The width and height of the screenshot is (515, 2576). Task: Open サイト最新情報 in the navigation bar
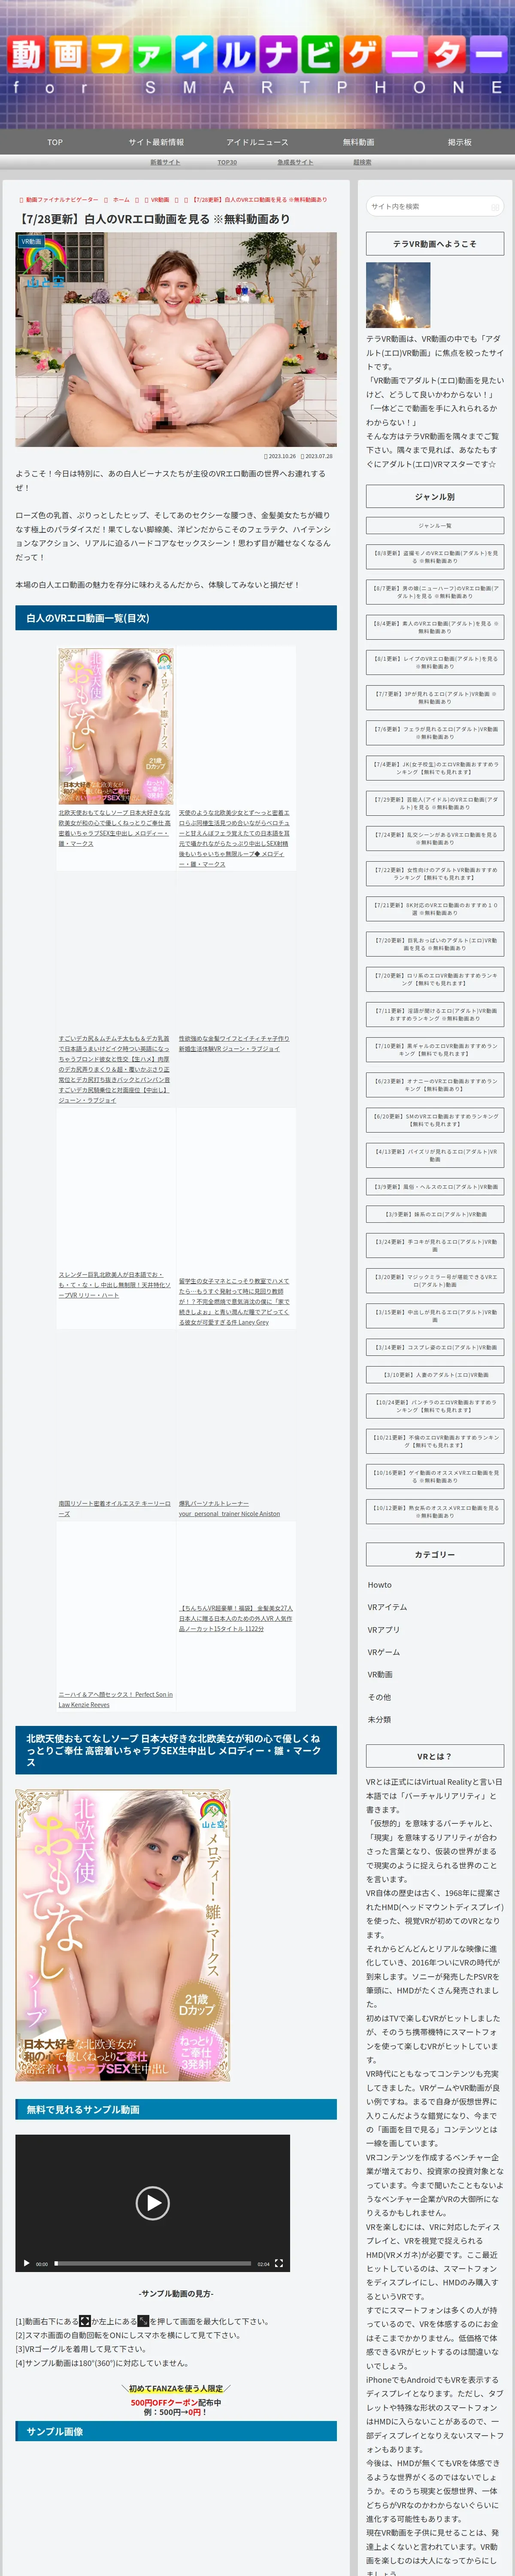coord(156,142)
